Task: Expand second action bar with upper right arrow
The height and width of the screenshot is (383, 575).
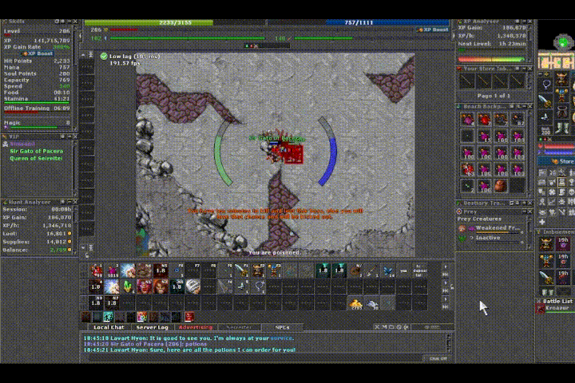Action: pyautogui.click(x=446, y=283)
